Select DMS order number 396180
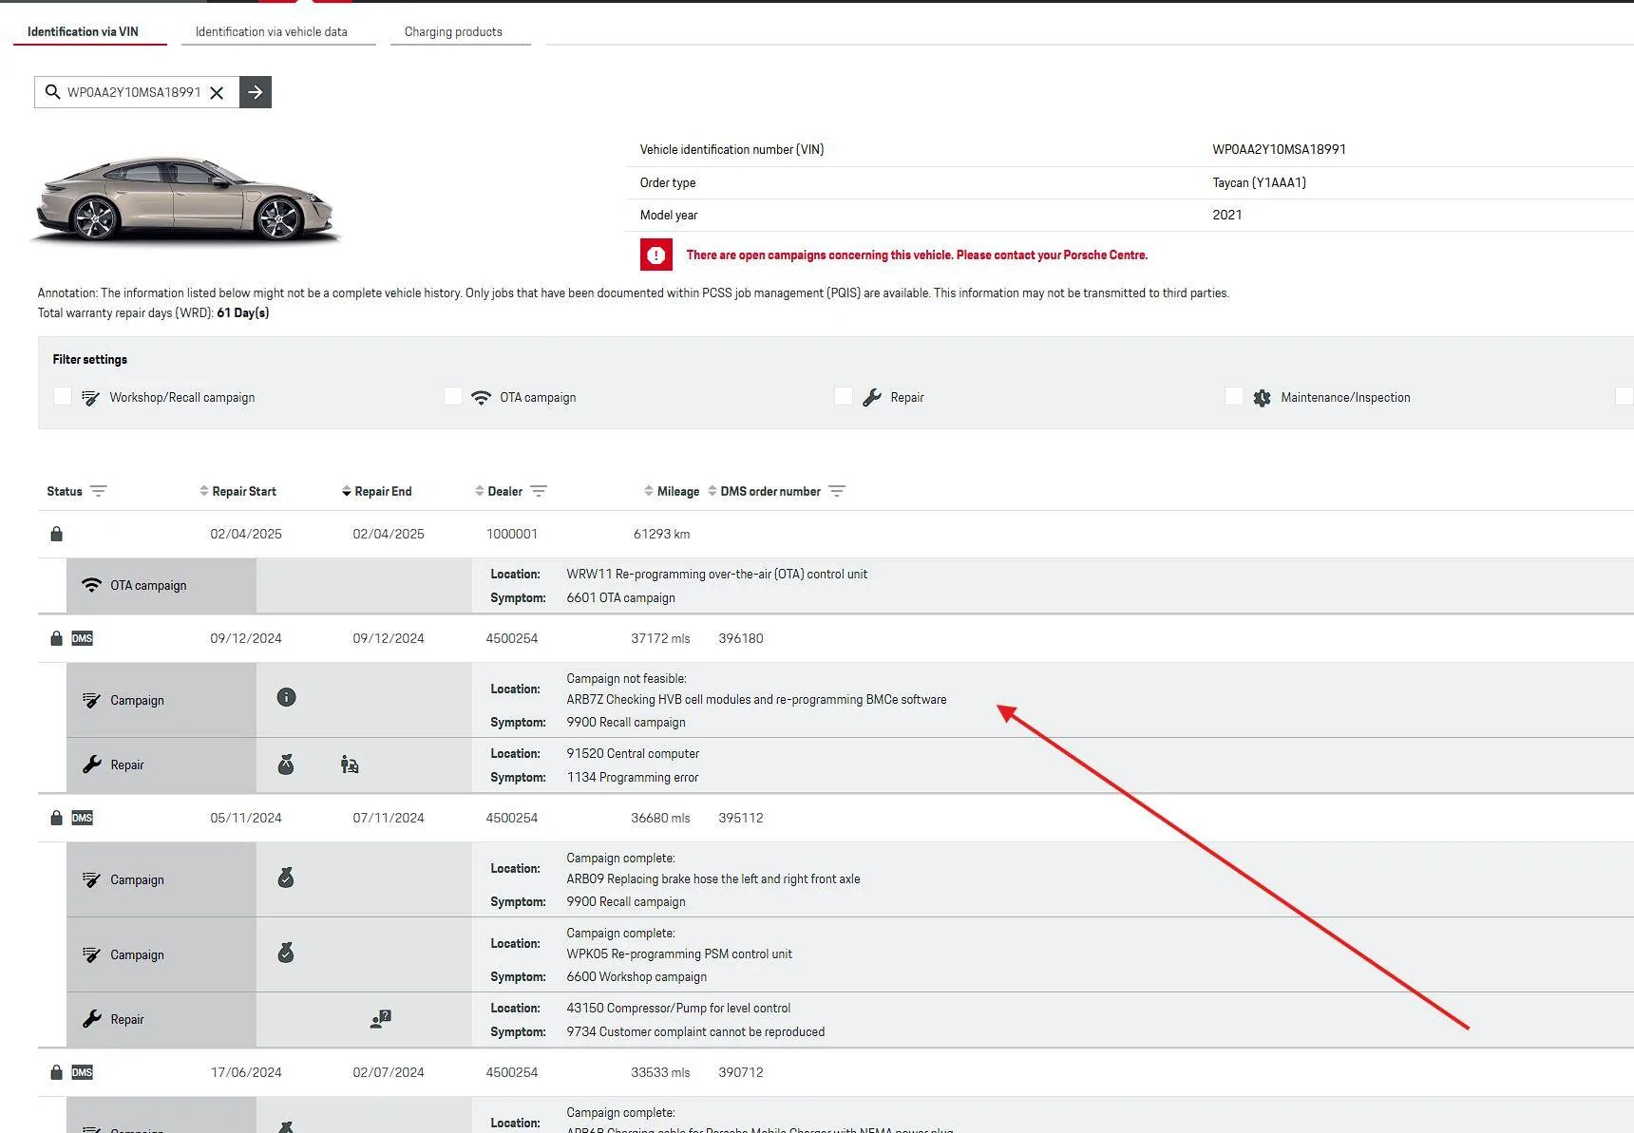Image resolution: width=1634 pixels, height=1133 pixels. [x=741, y=638]
